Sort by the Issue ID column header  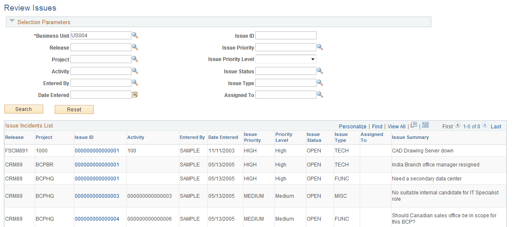[84, 137]
